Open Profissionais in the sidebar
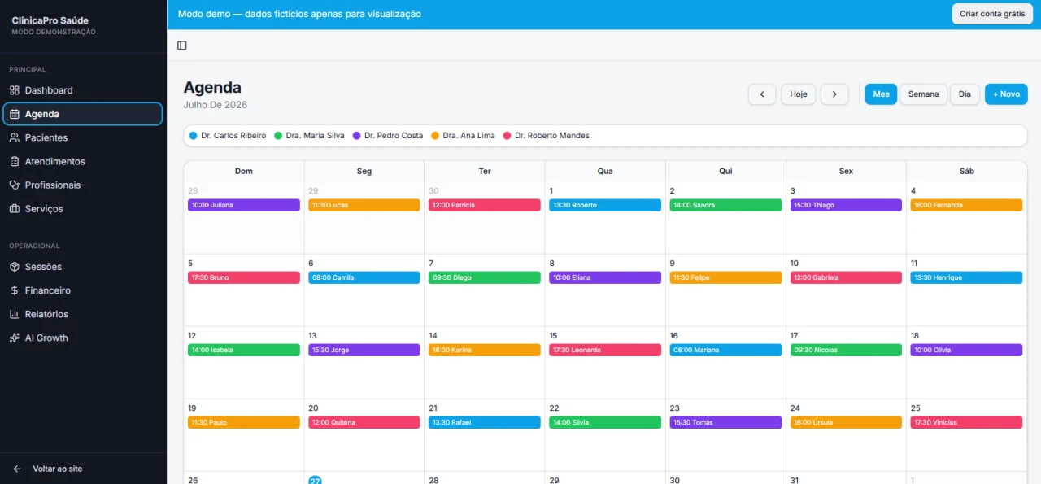The image size is (1041, 484). pos(83,185)
